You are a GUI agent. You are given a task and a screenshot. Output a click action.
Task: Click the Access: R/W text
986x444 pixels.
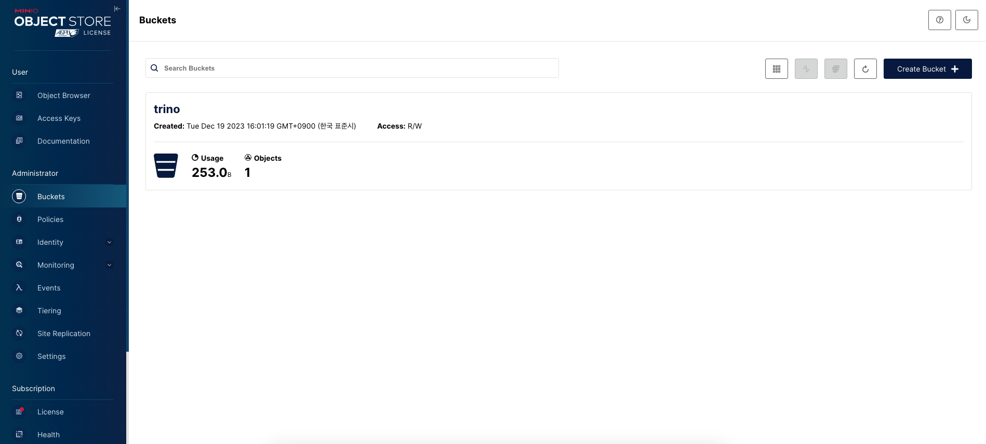(399, 126)
